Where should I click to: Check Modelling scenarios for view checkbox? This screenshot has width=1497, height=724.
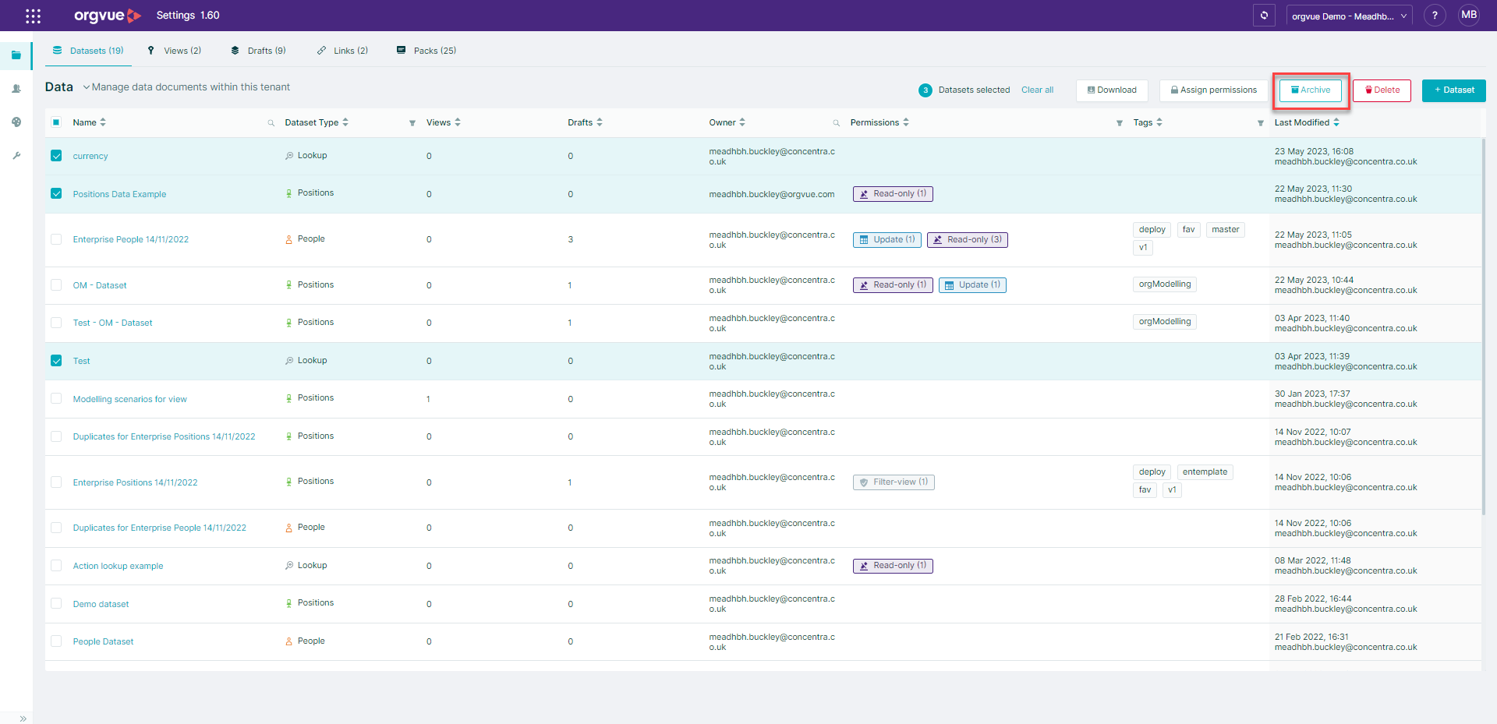pos(56,398)
